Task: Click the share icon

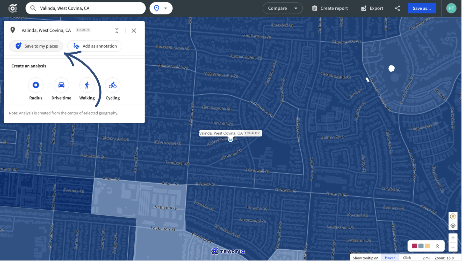Action: (397, 8)
